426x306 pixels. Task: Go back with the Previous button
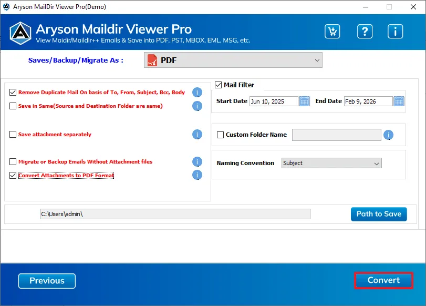[x=47, y=281]
